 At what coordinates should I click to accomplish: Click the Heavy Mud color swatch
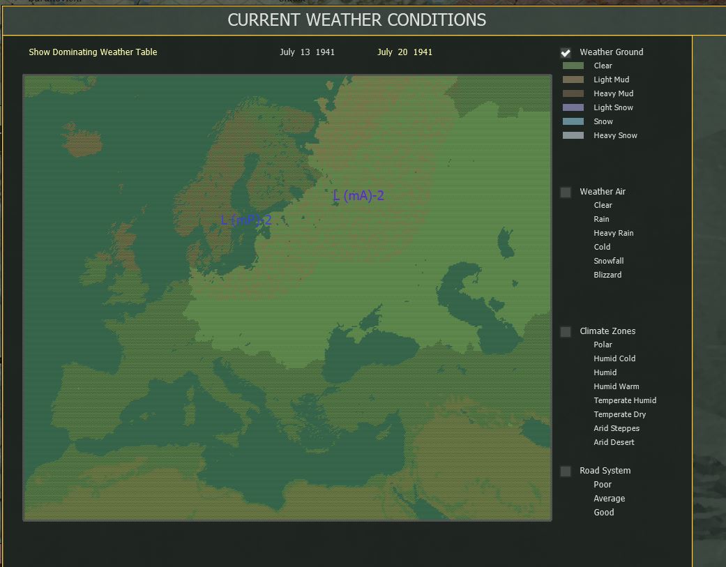[x=573, y=93]
